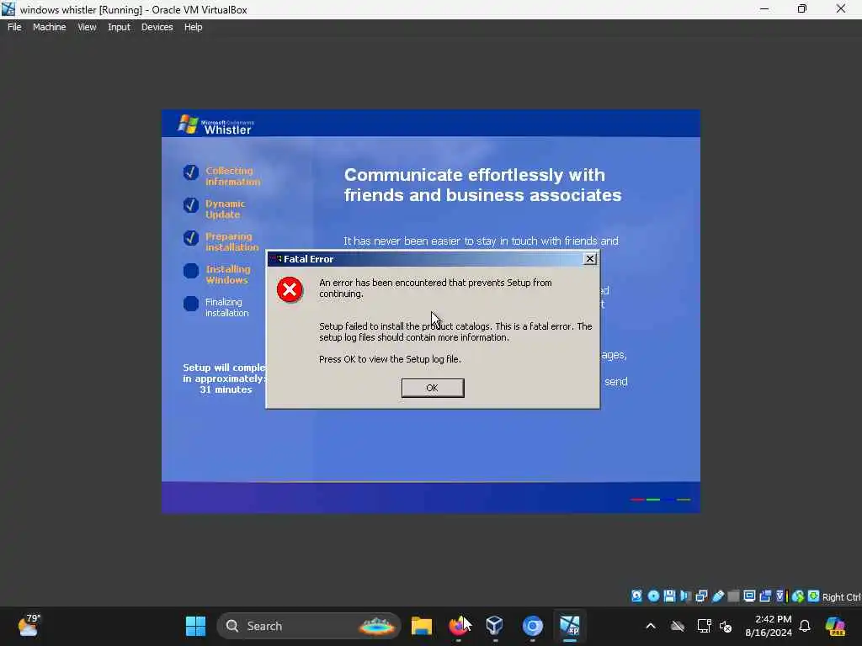
Task: Open Firefox from the taskbar
Action: tap(458, 626)
